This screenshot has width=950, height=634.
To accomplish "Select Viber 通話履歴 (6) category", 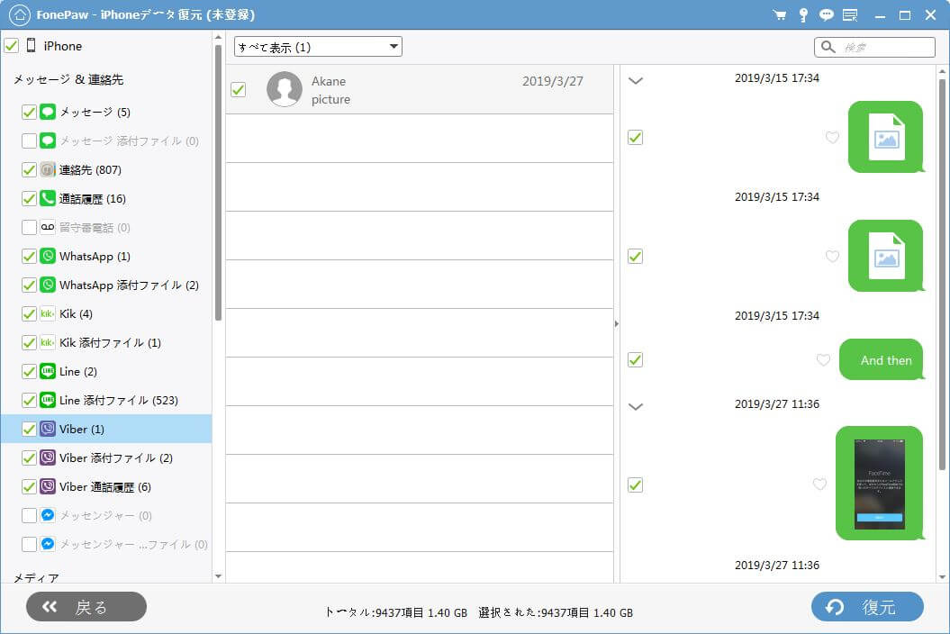I will pos(106,486).
